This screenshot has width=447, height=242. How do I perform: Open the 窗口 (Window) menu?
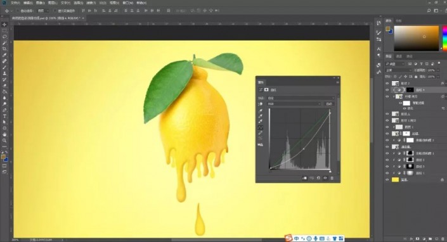click(127, 3)
